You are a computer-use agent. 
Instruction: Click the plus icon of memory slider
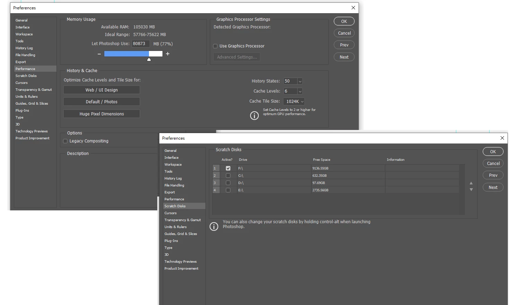168,54
